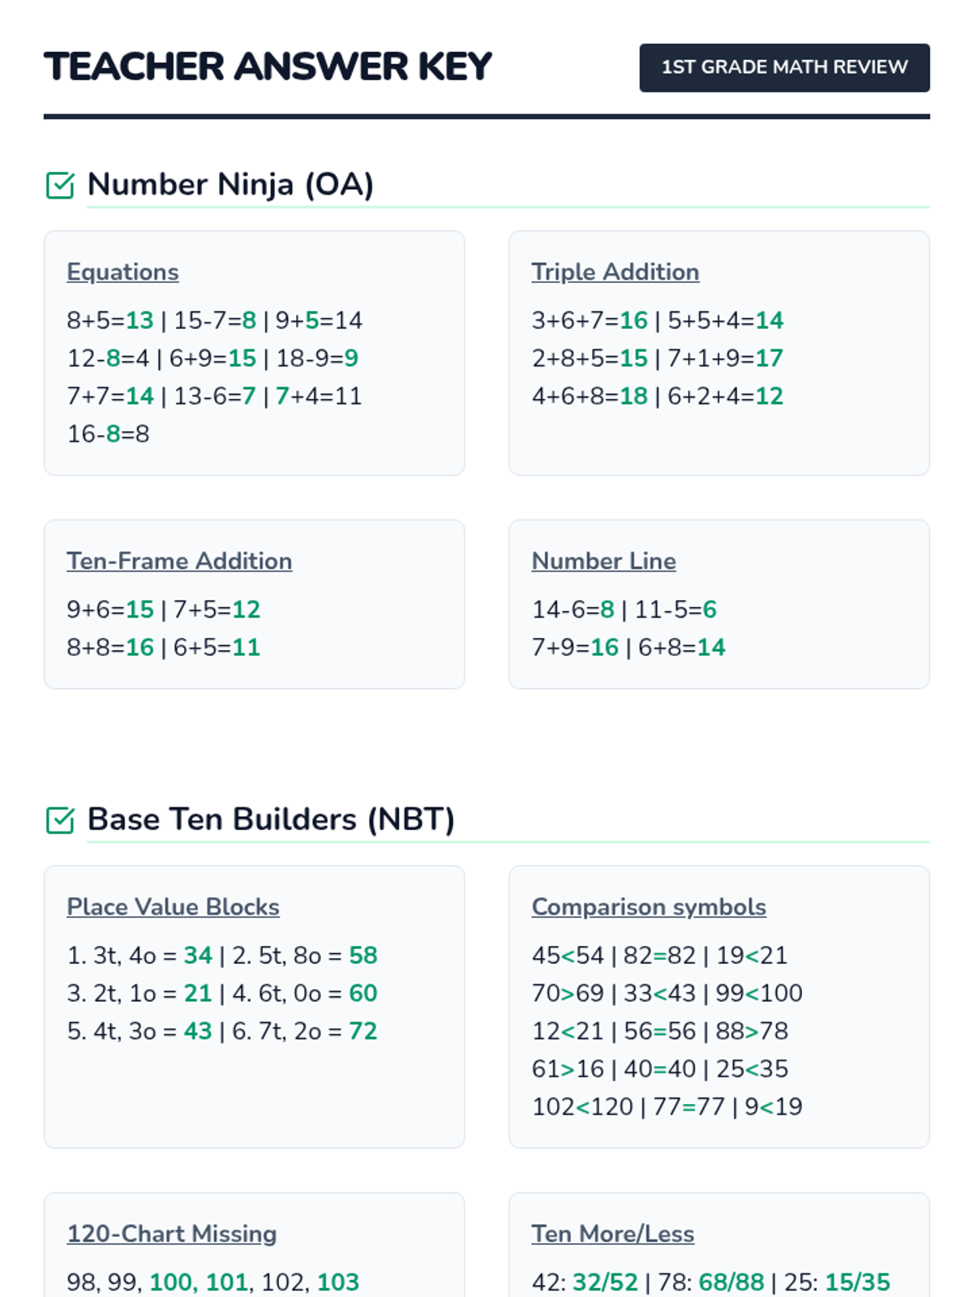The height and width of the screenshot is (1297, 973).
Task: Select the Ten More/Less heading
Action: tap(612, 1234)
